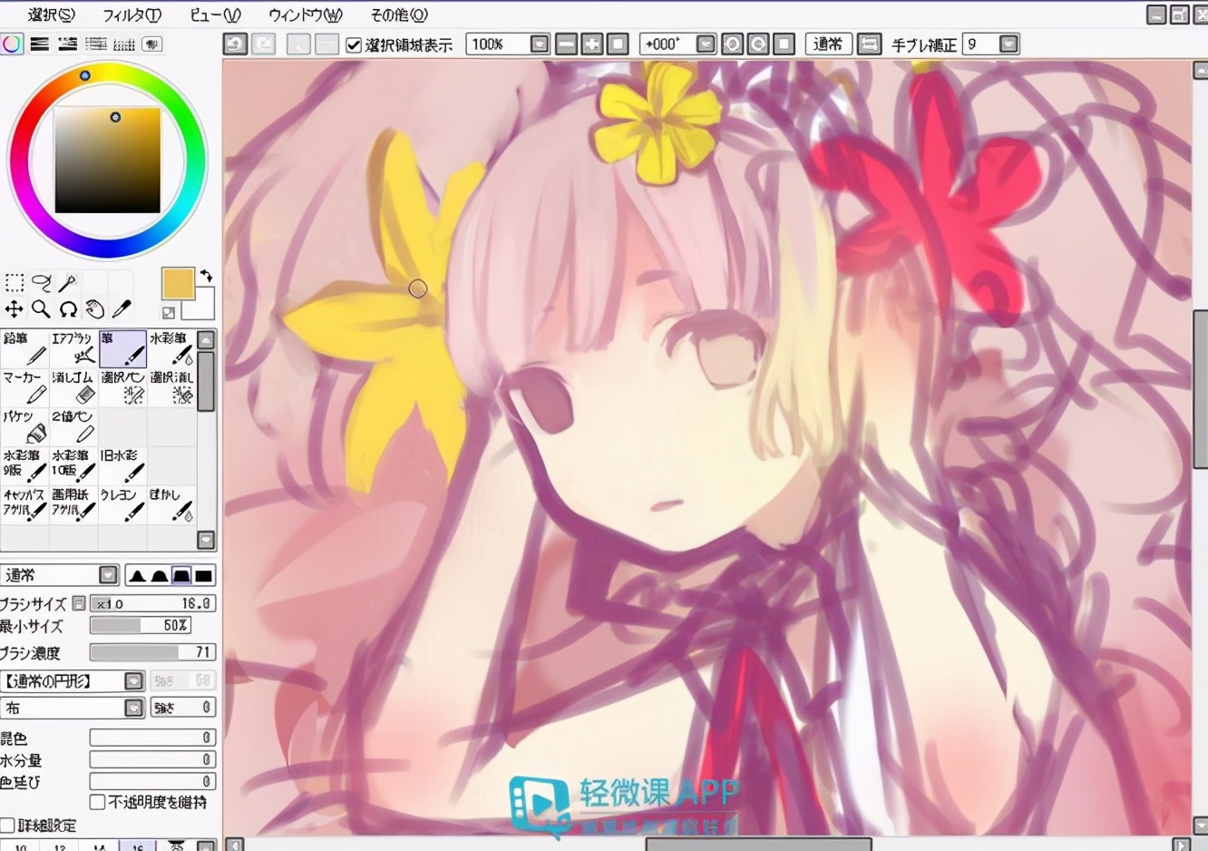1208x851 pixels.
Task: Choose the 鉛筆 pencil brush
Action: pos(24,348)
